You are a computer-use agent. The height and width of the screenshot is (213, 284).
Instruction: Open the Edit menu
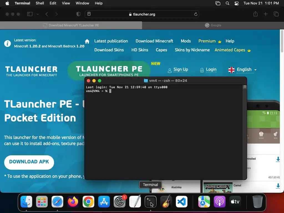(x=53, y=3)
